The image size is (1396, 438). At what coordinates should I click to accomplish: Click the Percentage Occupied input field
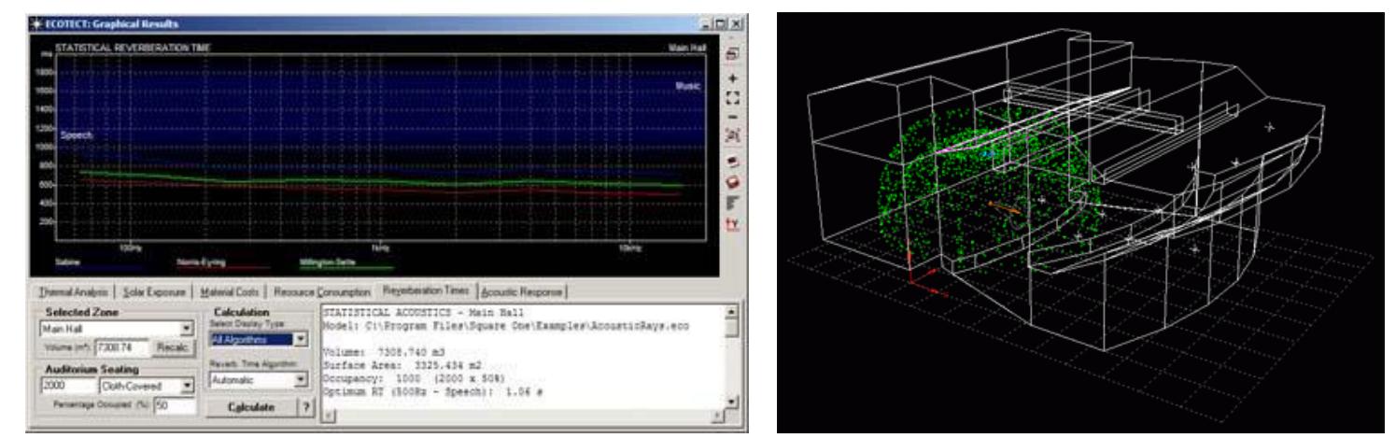coord(175,405)
